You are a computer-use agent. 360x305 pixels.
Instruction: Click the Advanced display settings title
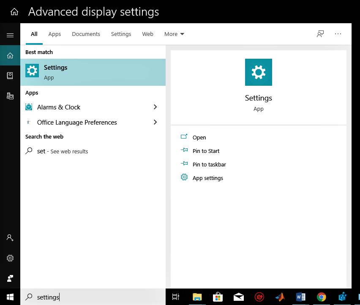click(x=93, y=12)
